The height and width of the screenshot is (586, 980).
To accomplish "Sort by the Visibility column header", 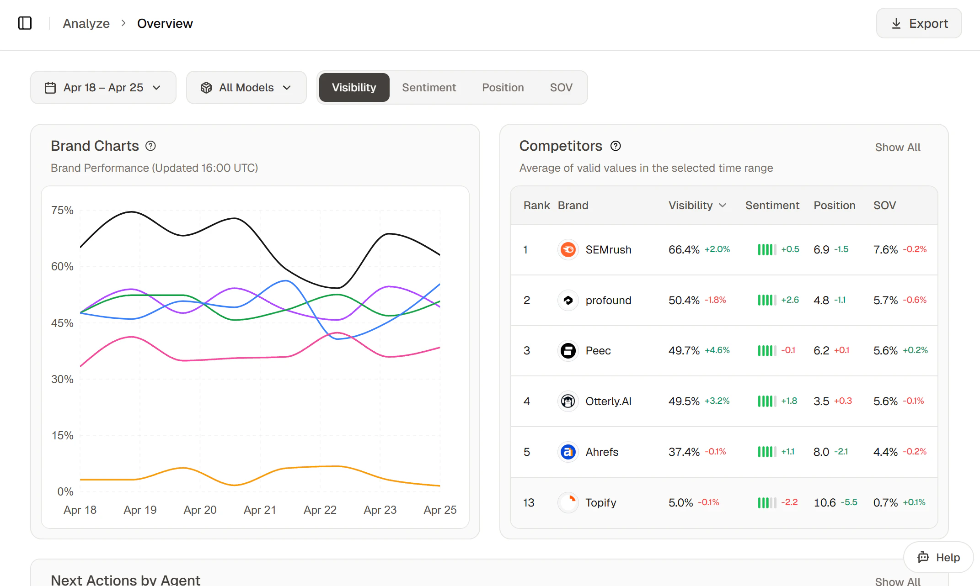I will pyautogui.click(x=697, y=206).
